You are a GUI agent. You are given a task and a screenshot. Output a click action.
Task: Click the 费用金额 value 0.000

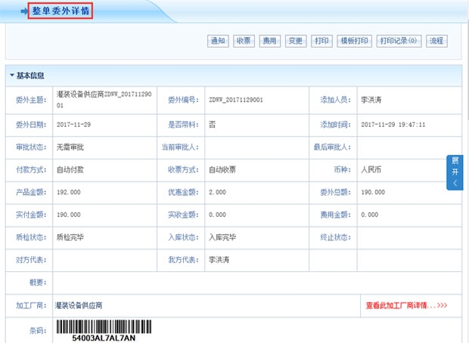point(369,215)
